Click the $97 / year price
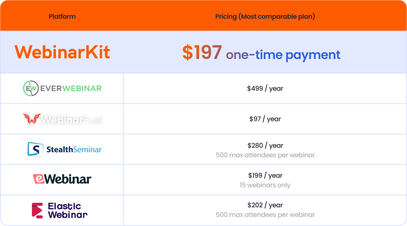Screen dimensions: 407x226 click(265, 119)
